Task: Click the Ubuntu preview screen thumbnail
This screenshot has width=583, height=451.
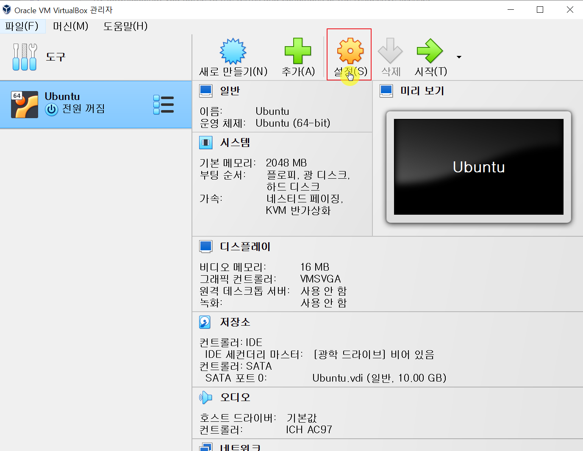Action: click(x=478, y=167)
